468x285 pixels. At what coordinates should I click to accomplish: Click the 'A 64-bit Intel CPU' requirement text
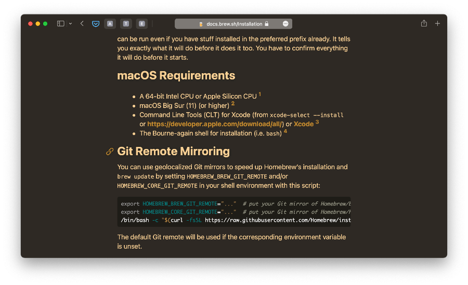point(198,96)
